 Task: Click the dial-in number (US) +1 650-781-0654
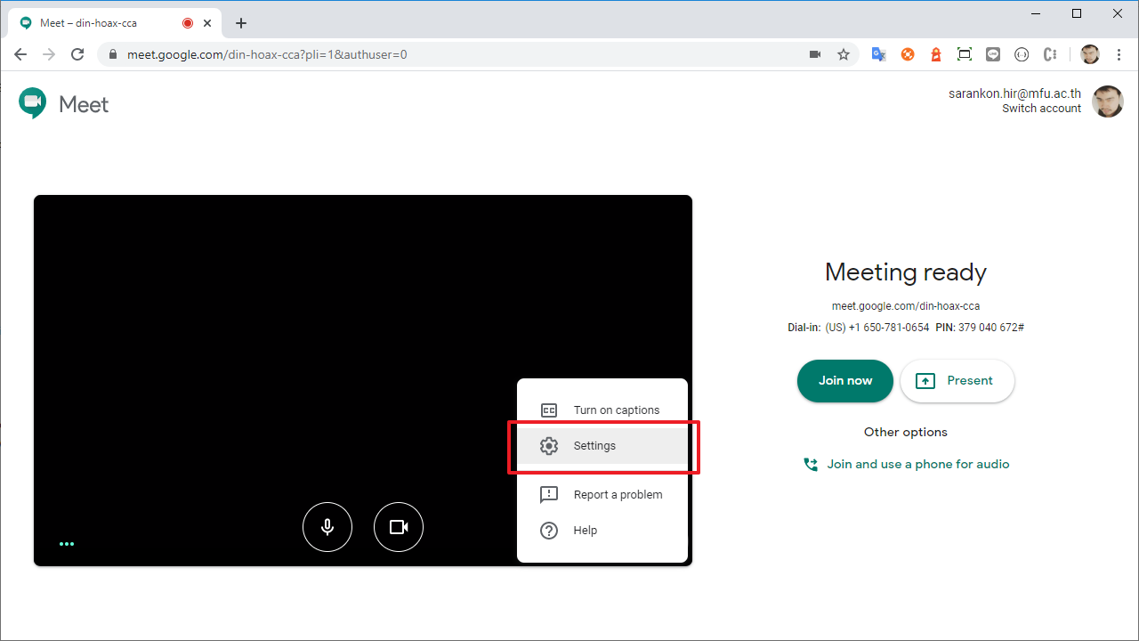pos(876,328)
